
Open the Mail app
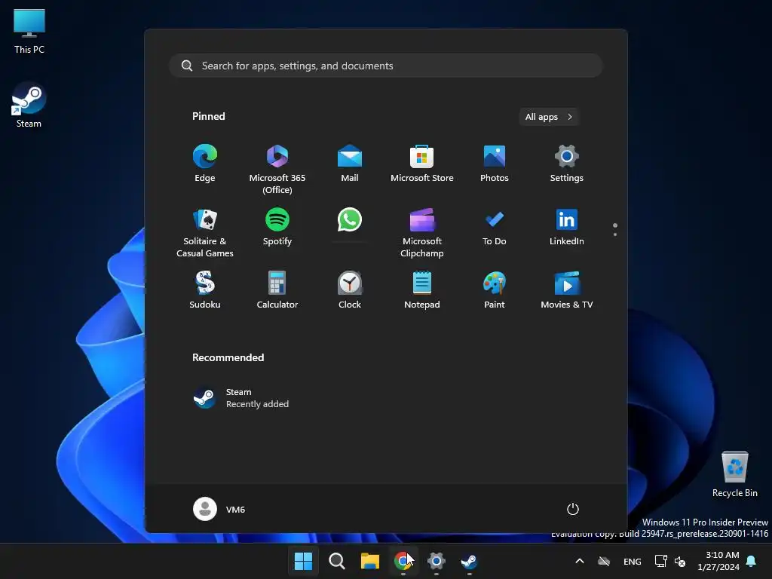coord(350,164)
